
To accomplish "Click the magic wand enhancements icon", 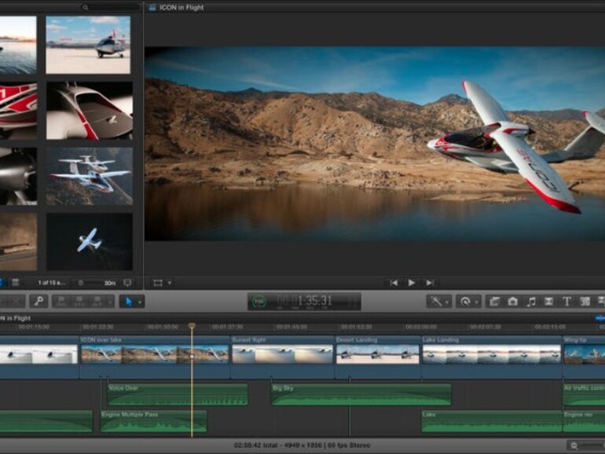I will tap(436, 302).
